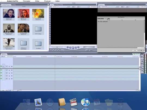Click Cancel in Item Properties dialog
This screenshot has height=110, width=147.
pyautogui.click(x=135, y=51)
